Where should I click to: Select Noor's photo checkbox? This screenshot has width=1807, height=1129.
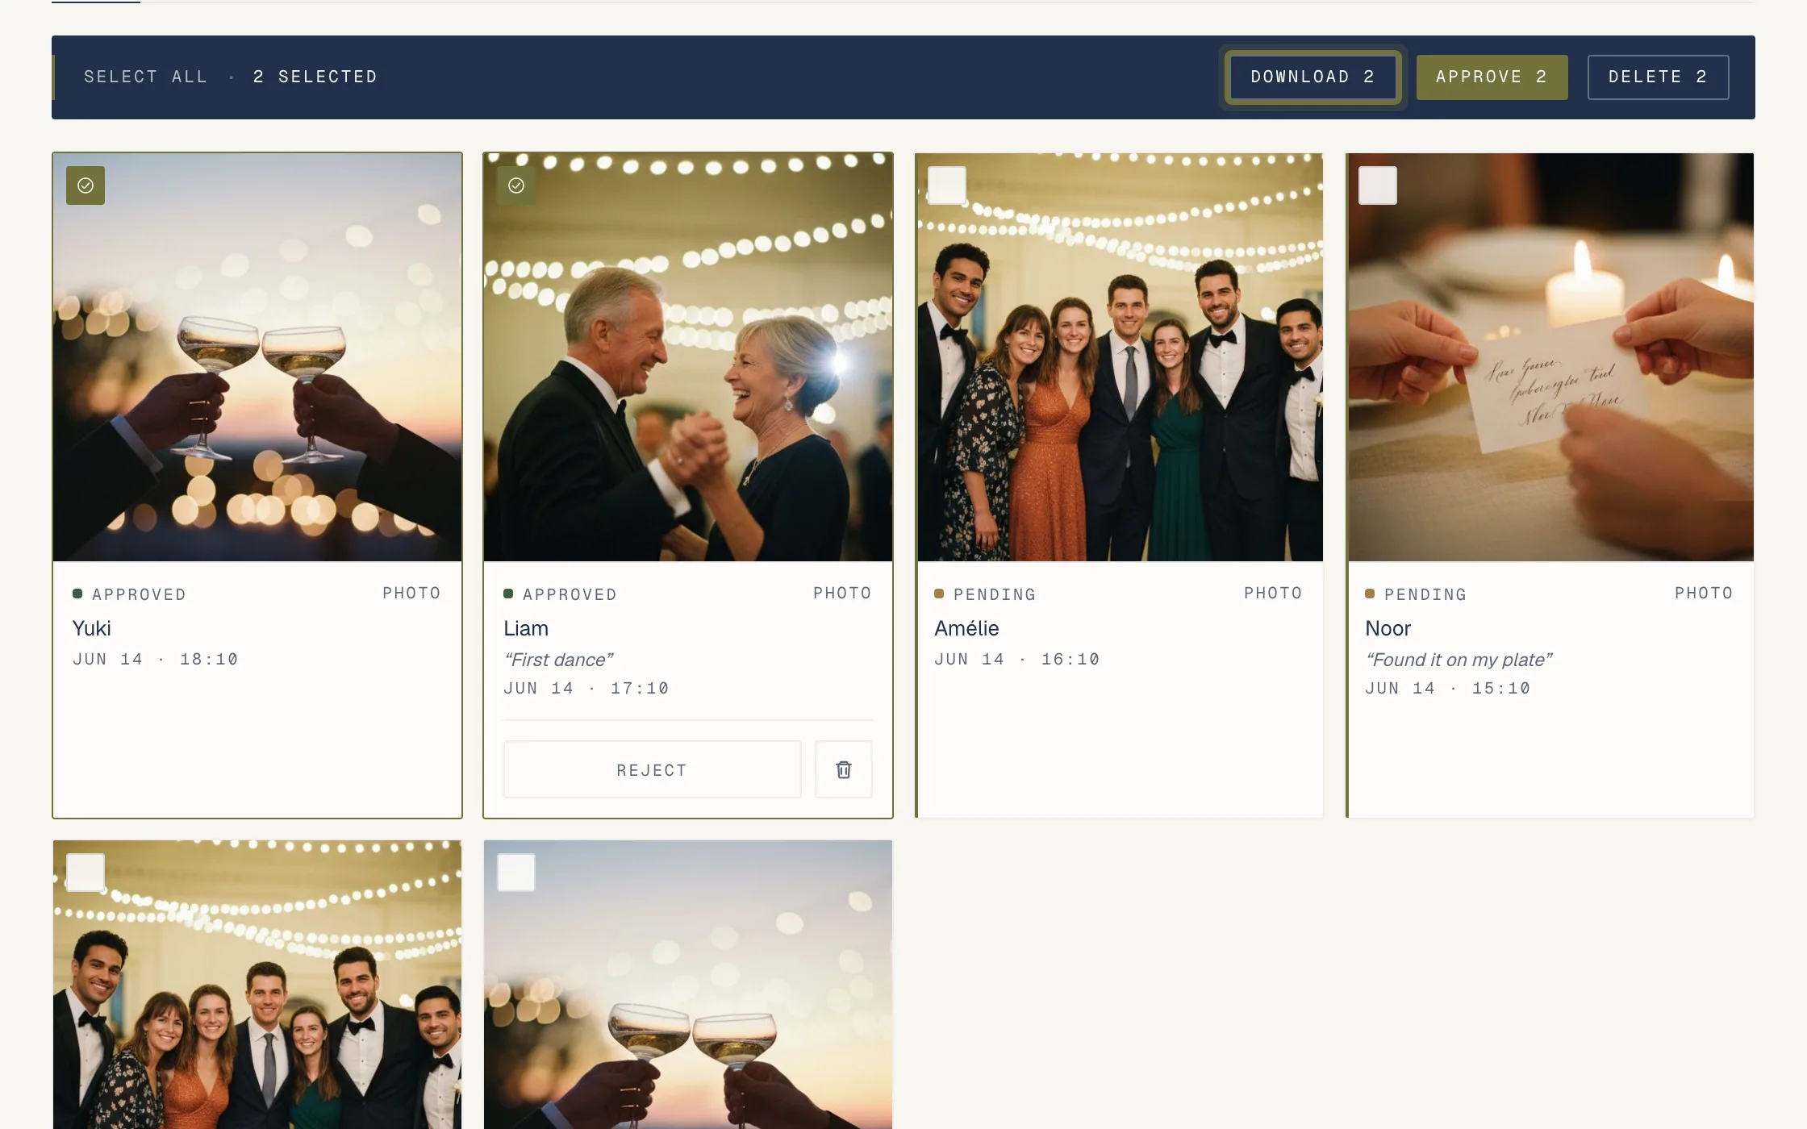pyautogui.click(x=1378, y=185)
